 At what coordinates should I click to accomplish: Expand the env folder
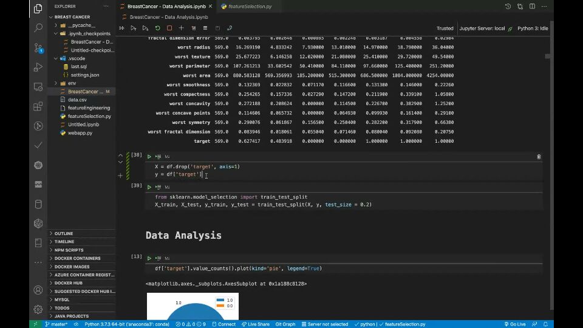(72, 83)
